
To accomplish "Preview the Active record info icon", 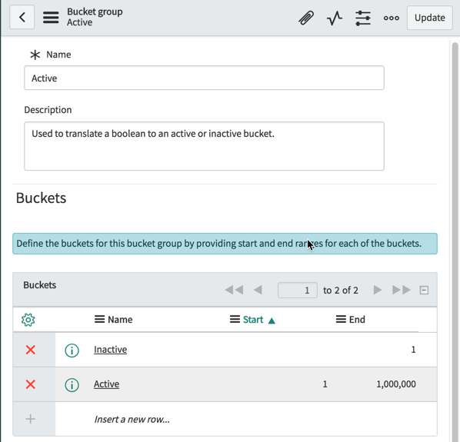I will (x=72, y=385).
